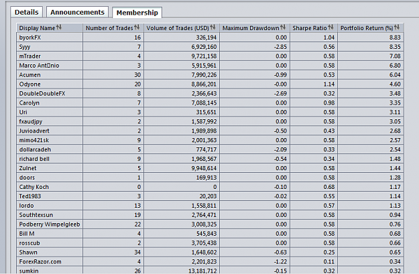The image size is (419, 274).
Task: Select the Odyone member name
Action: [29, 84]
